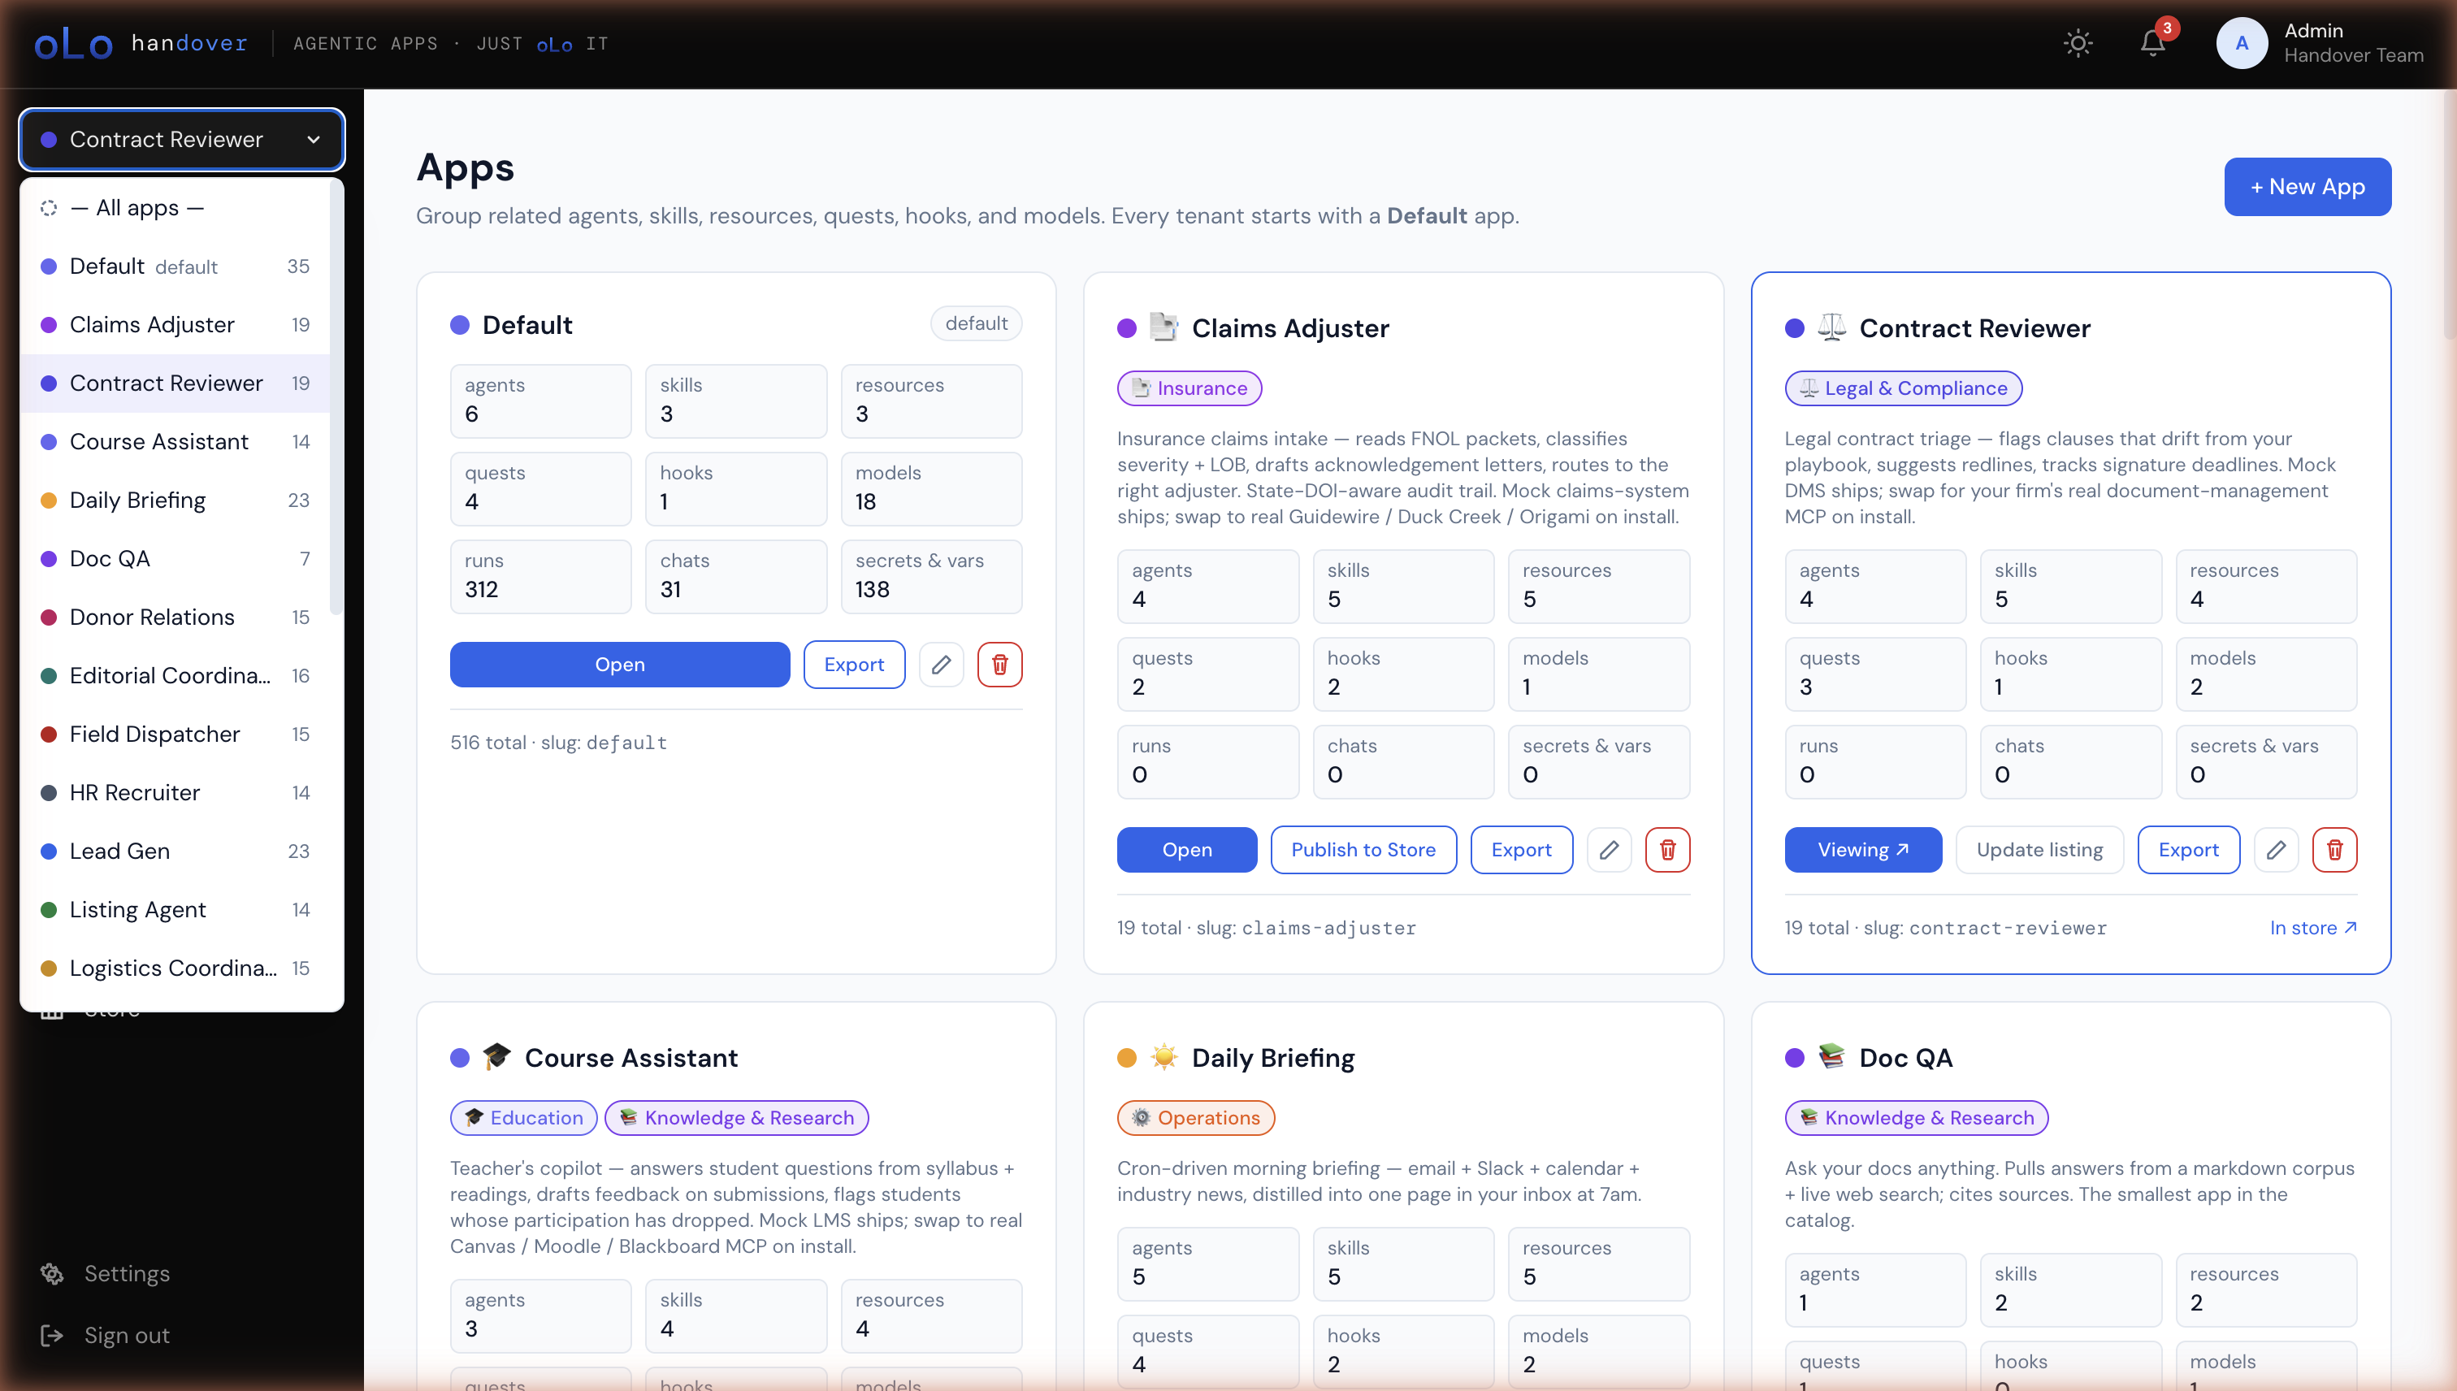Screen dimensions: 2457x1391
Task: Click the Handover Team label
Action: (x=2353, y=55)
